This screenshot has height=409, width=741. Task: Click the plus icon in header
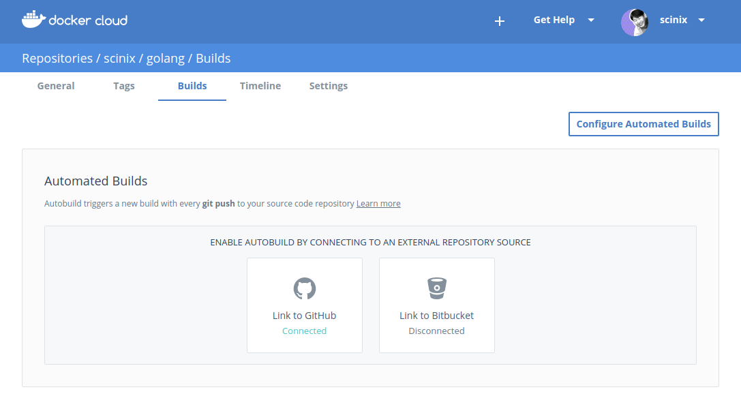(x=499, y=21)
